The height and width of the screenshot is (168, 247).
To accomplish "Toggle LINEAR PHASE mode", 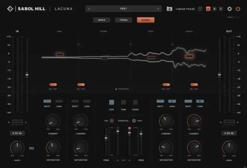I will coord(185,9).
